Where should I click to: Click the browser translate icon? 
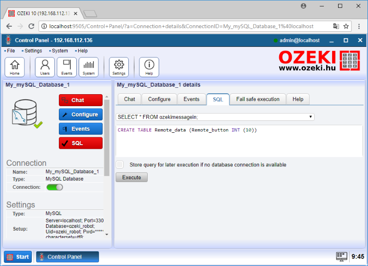336,26
